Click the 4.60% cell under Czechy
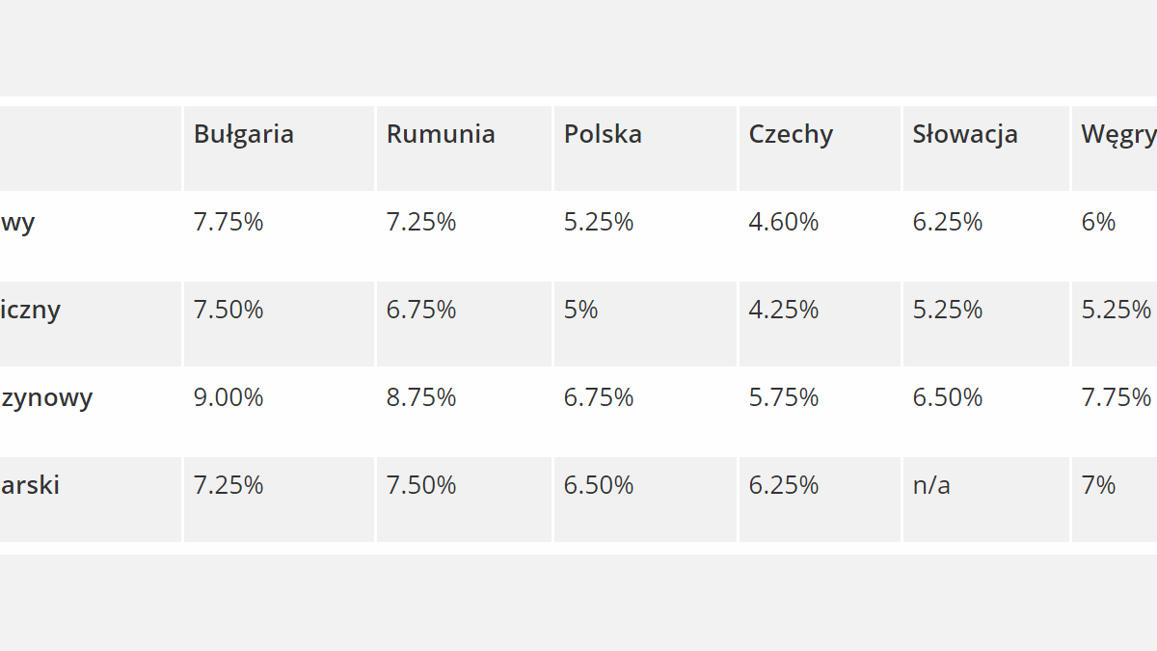This screenshot has width=1157, height=651. (783, 222)
